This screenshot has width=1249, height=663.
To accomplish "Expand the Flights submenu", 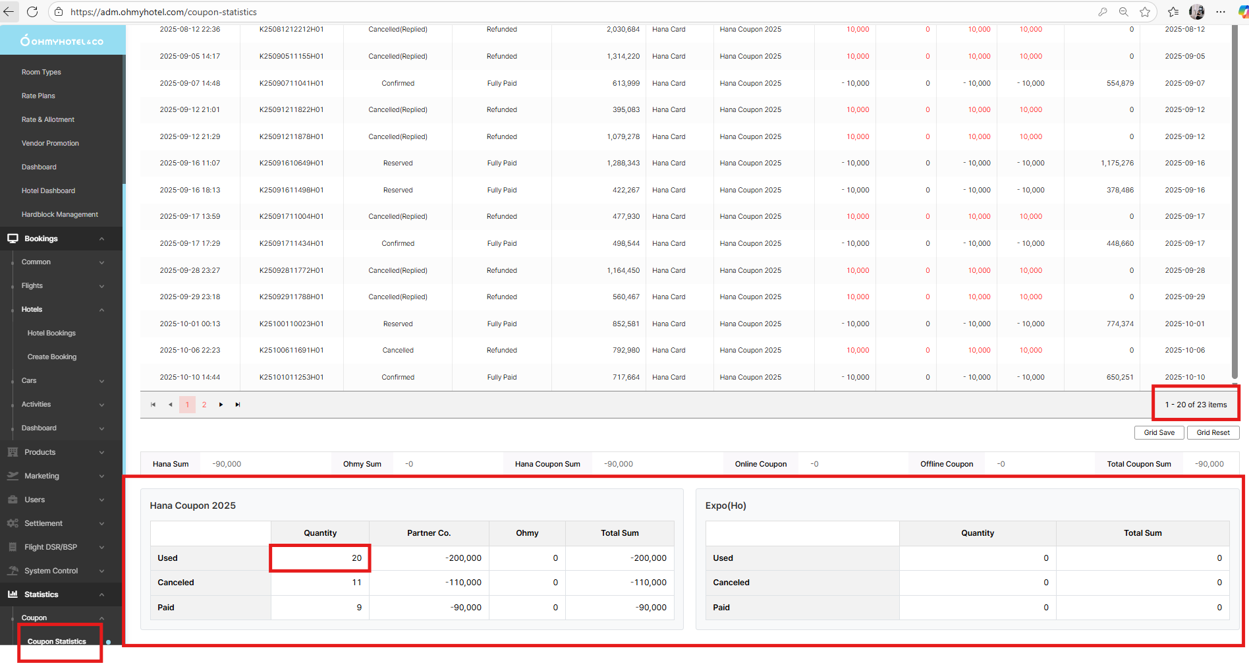I will (101, 286).
